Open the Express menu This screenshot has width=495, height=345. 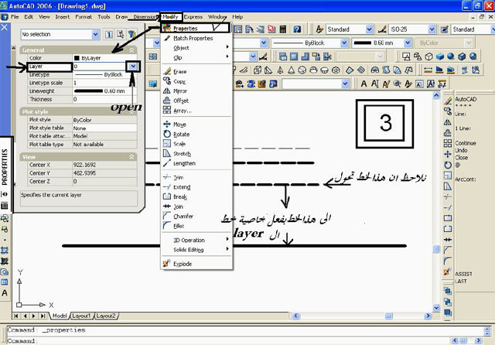point(193,17)
